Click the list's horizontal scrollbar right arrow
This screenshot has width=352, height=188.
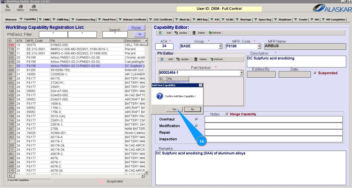pyautogui.click(x=143, y=176)
